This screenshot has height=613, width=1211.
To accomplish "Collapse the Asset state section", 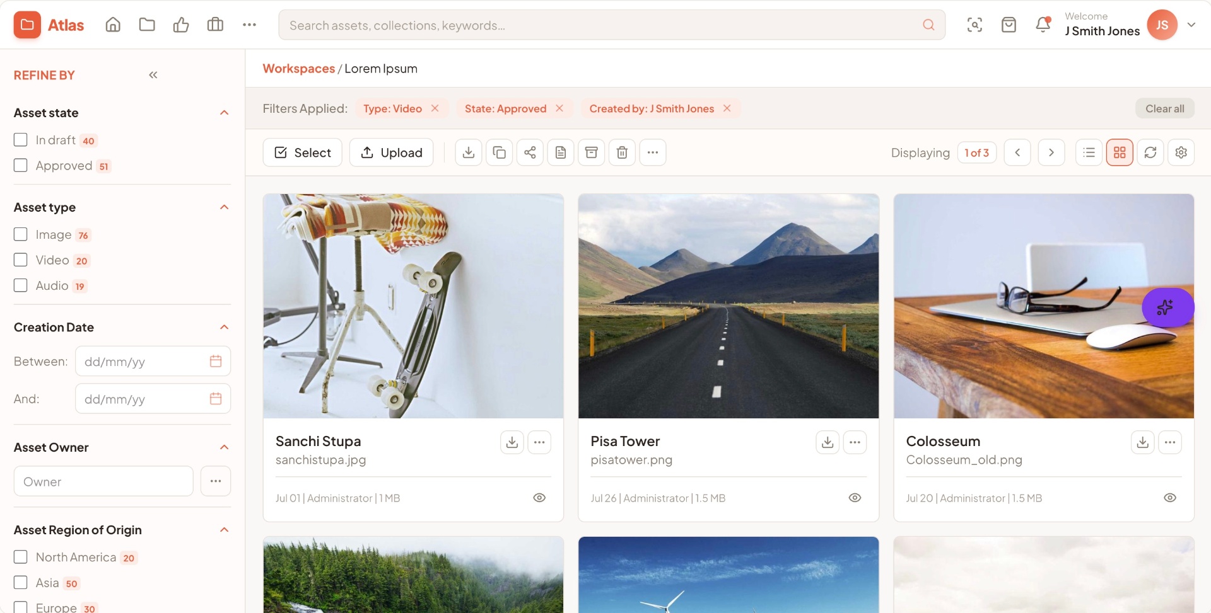I will (224, 113).
